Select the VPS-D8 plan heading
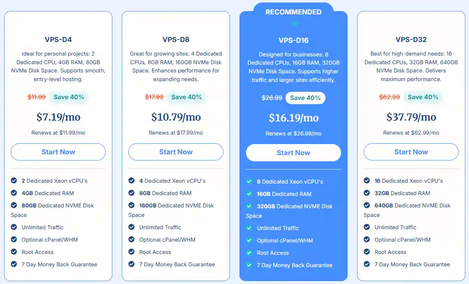 pyautogui.click(x=176, y=40)
